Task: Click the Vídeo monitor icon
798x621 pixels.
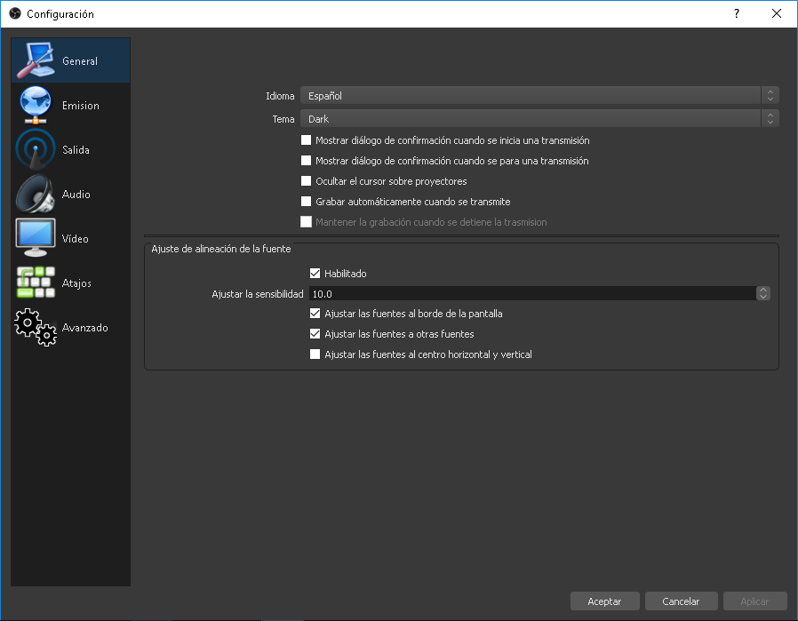Action: pyautogui.click(x=36, y=238)
